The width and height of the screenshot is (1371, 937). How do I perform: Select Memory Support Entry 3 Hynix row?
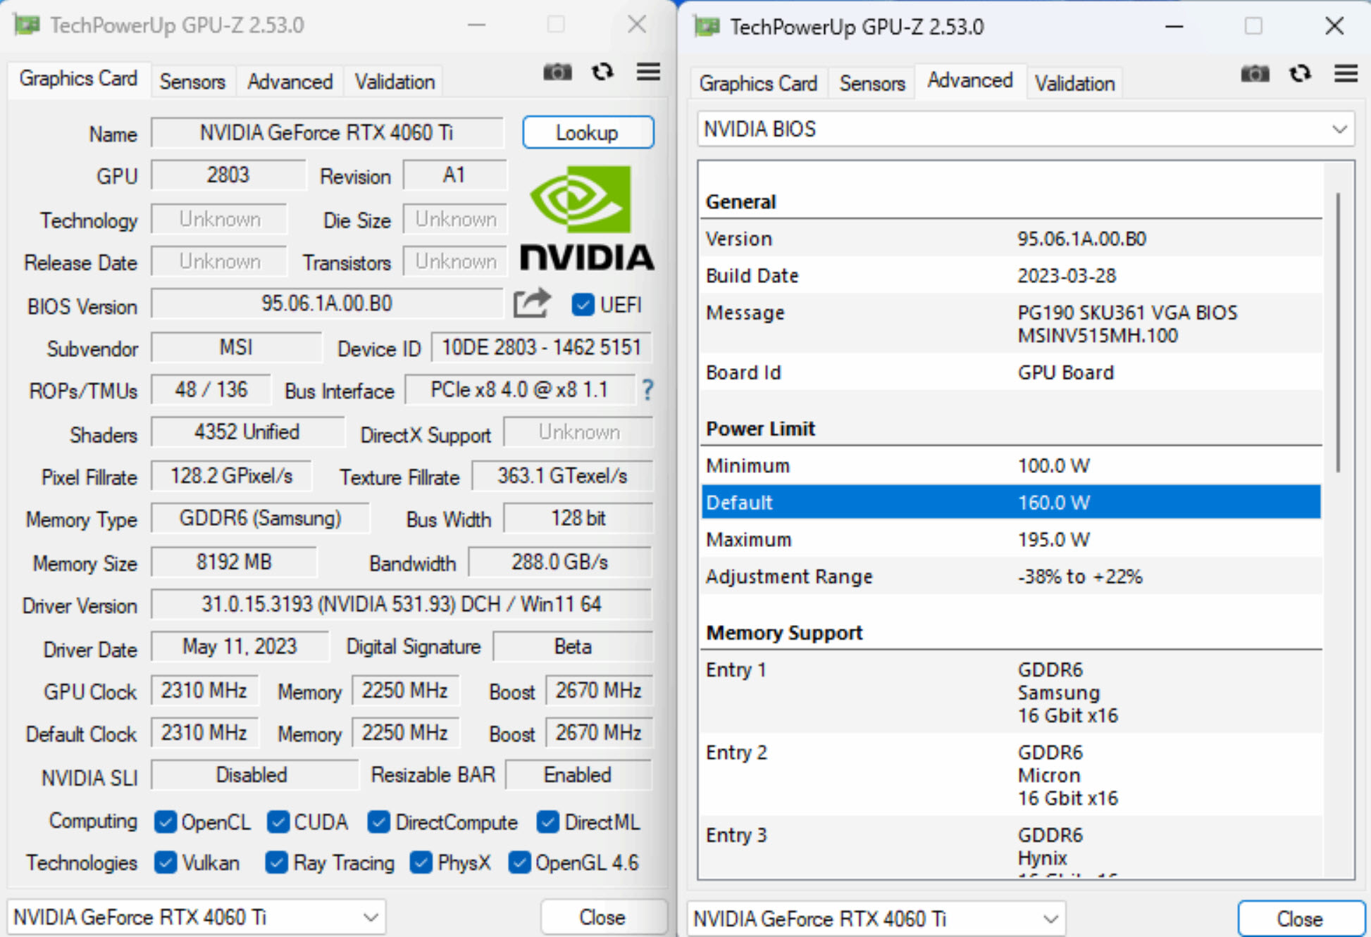coord(1011,848)
